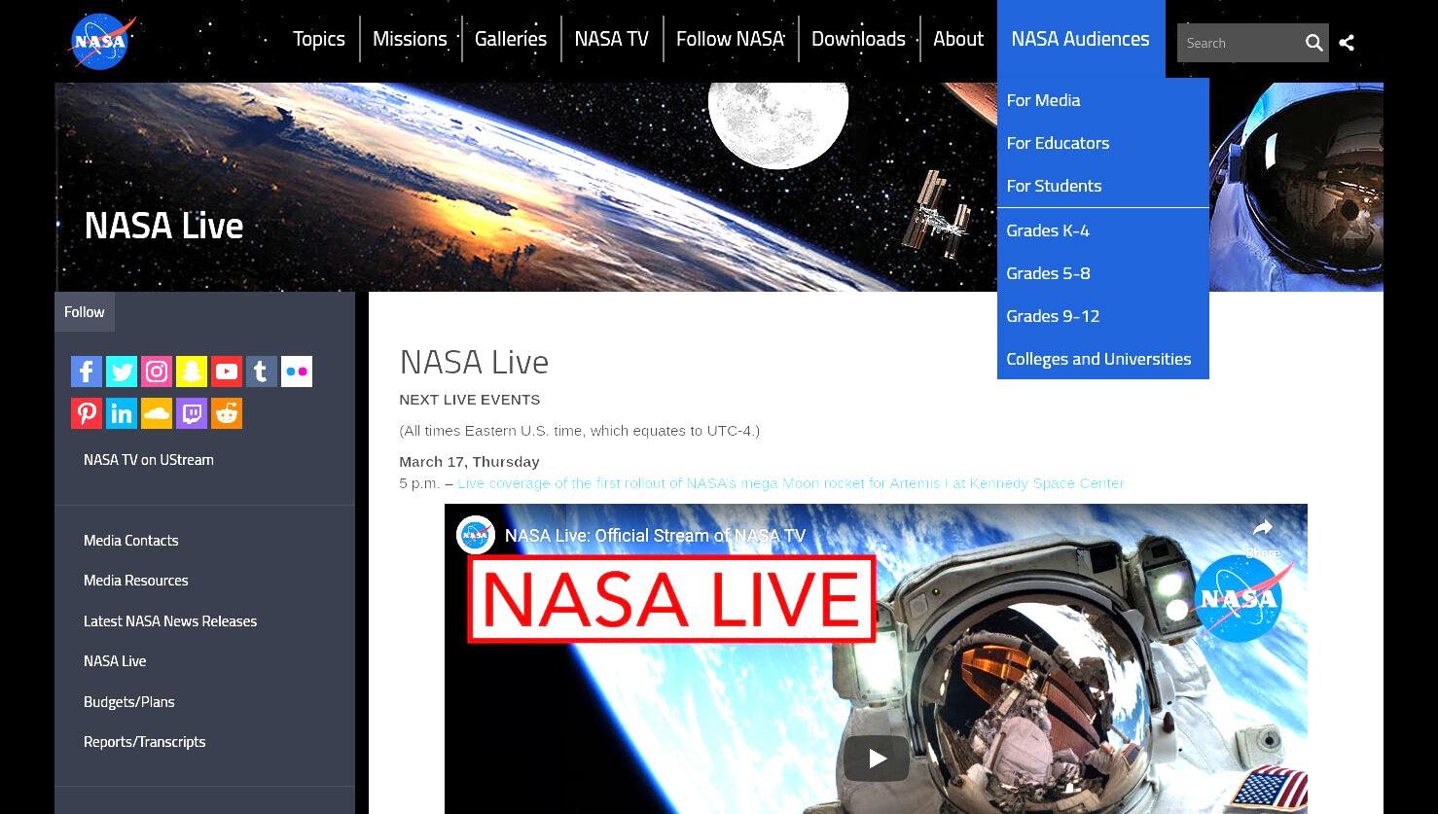Open the Topics menu
Image resolution: width=1438 pixels, height=814 pixels.
319,39
